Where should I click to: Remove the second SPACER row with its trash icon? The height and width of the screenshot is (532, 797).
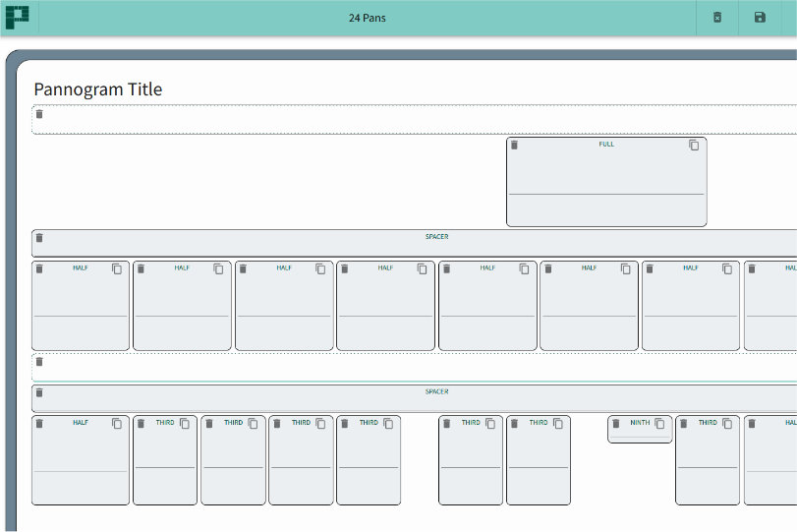[x=39, y=393]
